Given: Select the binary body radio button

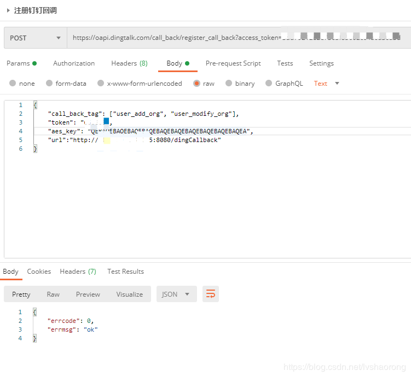Looking at the screenshot, I should (x=229, y=83).
